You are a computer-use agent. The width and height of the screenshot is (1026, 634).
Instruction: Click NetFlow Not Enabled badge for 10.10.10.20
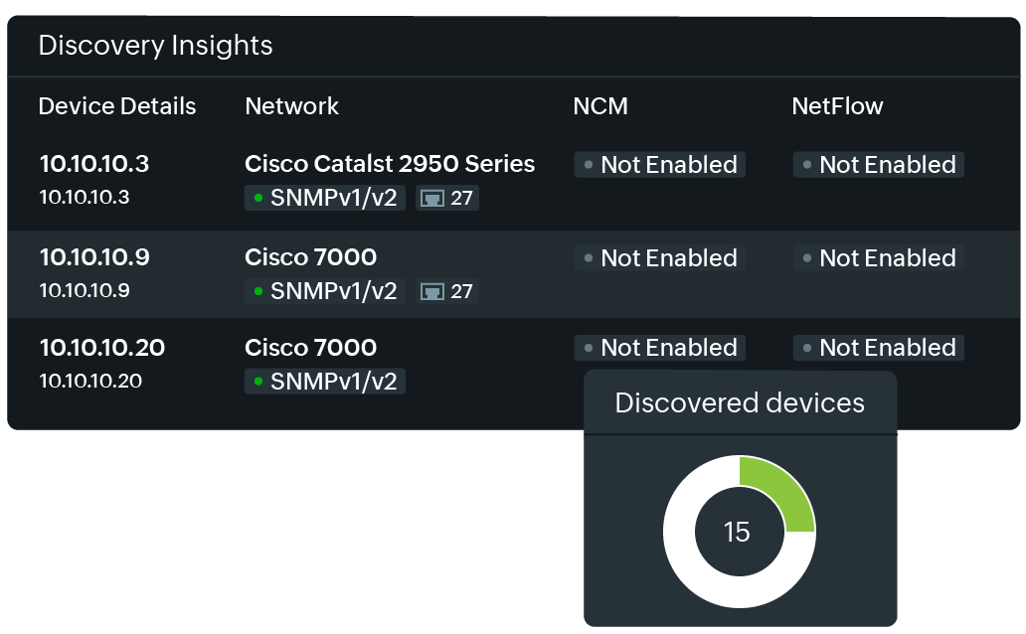[878, 348]
